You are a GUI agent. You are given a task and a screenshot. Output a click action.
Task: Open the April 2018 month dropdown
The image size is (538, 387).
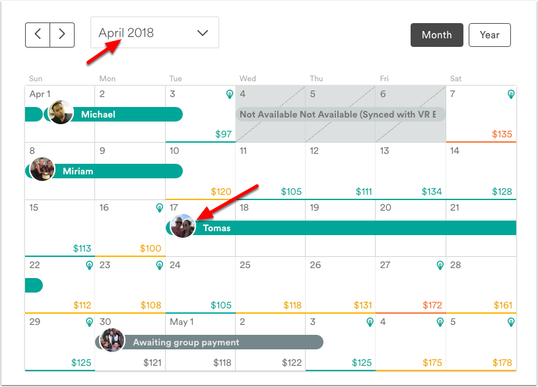(154, 32)
